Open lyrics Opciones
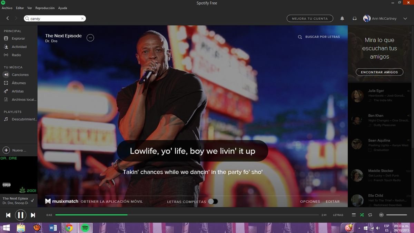414x233 pixels. coord(310,202)
